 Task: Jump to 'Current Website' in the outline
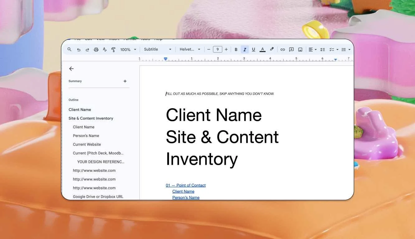pos(87,145)
